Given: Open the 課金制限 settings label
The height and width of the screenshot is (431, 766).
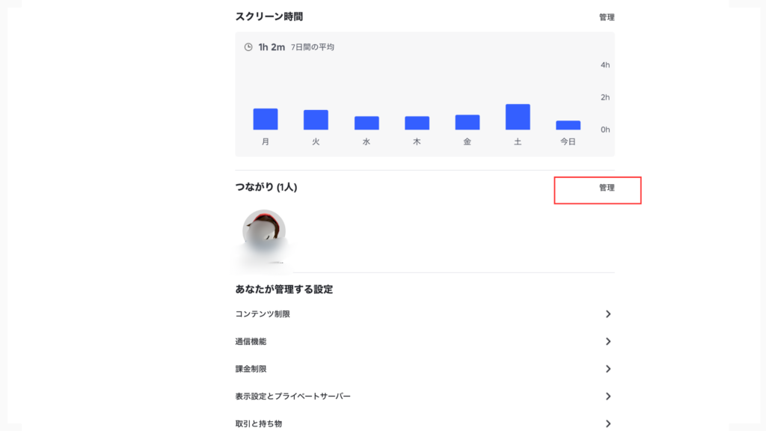Looking at the screenshot, I should [251, 369].
